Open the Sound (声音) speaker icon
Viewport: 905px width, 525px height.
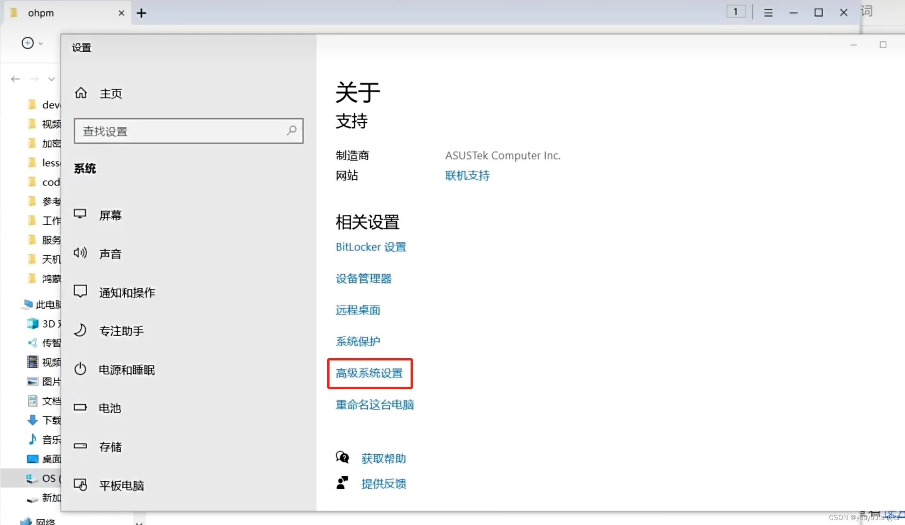click(80, 253)
